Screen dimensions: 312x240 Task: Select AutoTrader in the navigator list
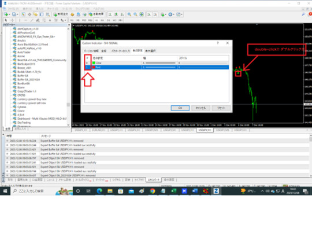24,52
